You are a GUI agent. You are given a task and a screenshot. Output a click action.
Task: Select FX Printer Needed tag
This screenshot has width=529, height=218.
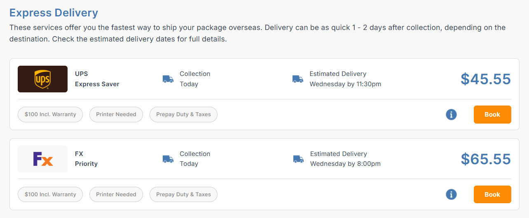[x=116, y=195]
